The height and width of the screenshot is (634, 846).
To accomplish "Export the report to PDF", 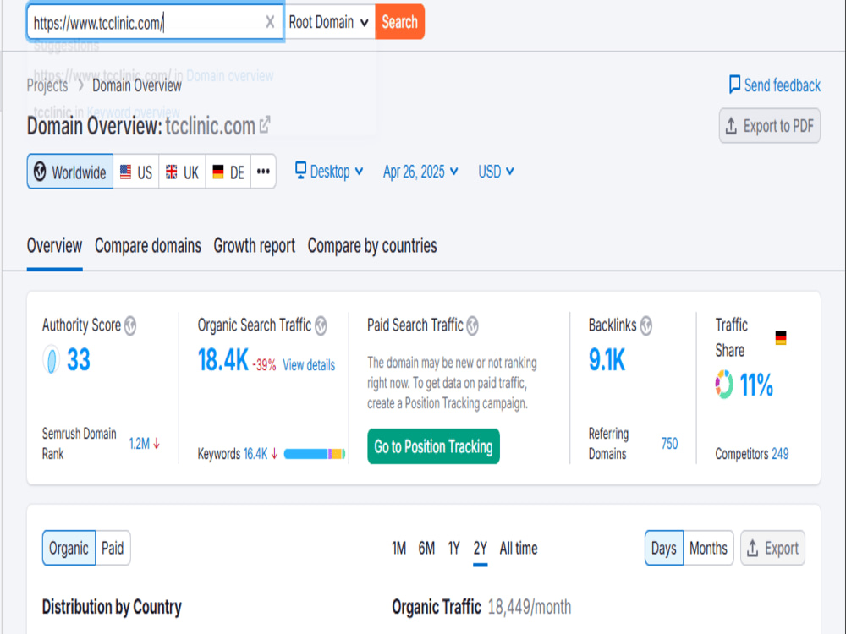I will click(x=769, y=126).
